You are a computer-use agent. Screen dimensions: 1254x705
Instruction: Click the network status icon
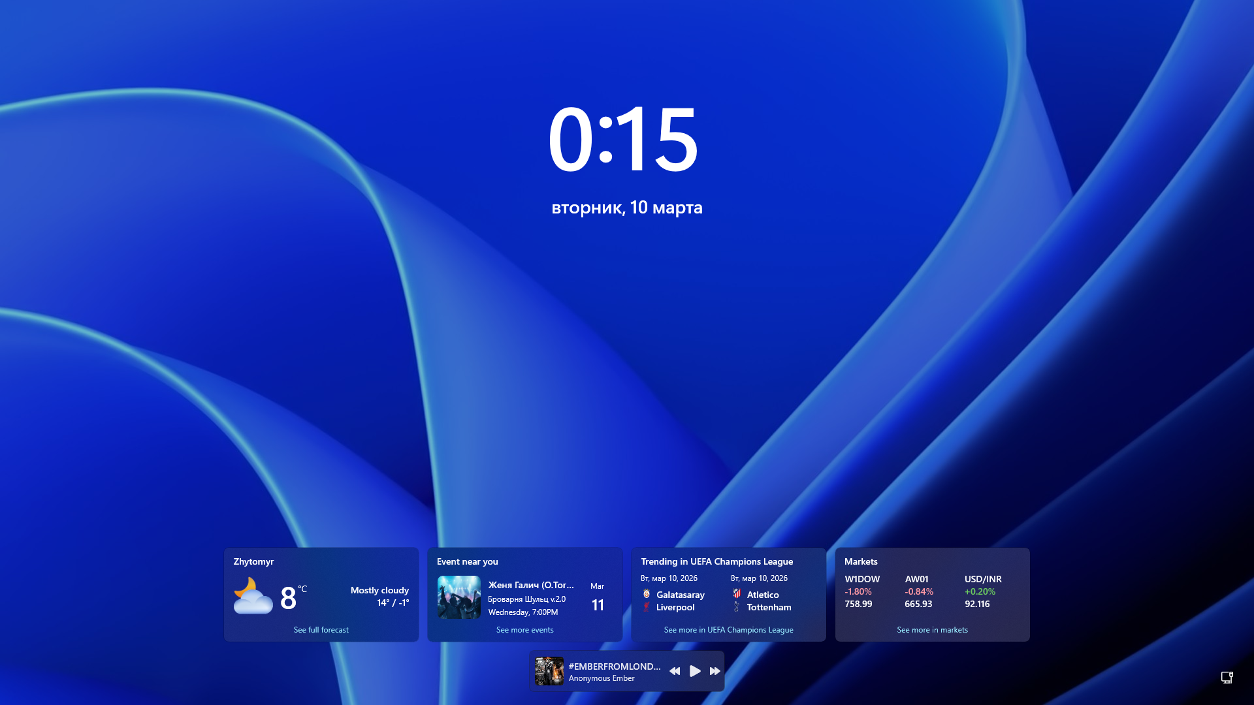pos(1227,678)
